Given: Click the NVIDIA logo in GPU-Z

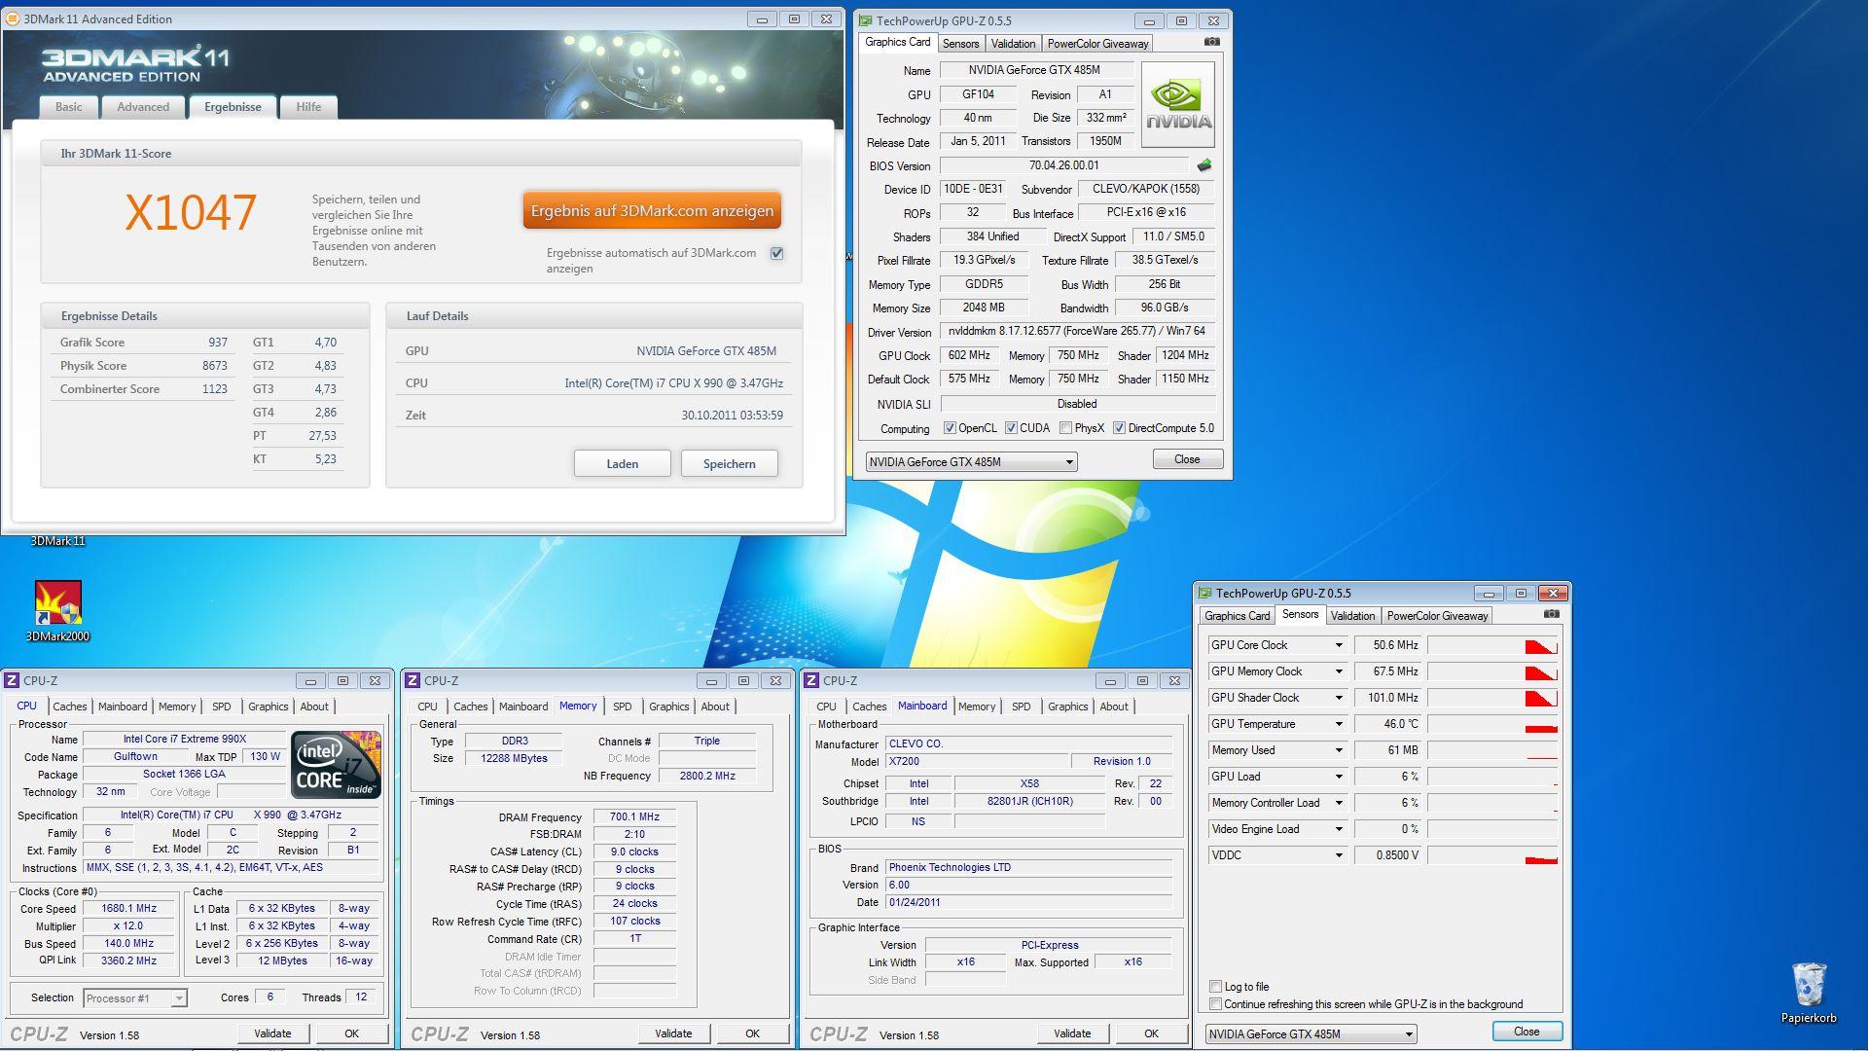Looking at the screenshot, I should (1177, 105).
